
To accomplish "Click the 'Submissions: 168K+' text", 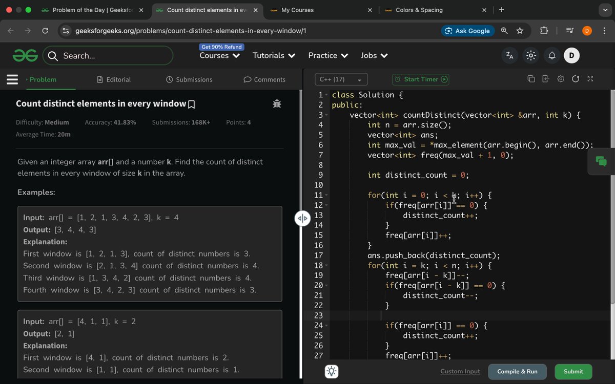I will (x=181, y=122).
